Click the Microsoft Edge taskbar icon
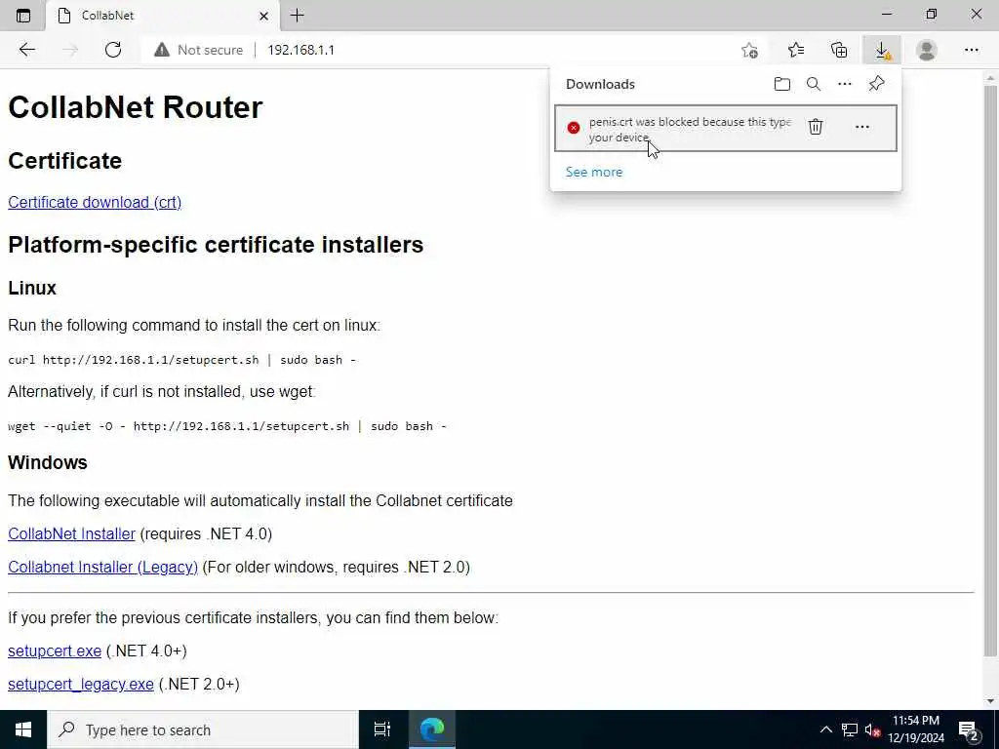The height and width of the screenshot is (749, 999). coord(431,729)
